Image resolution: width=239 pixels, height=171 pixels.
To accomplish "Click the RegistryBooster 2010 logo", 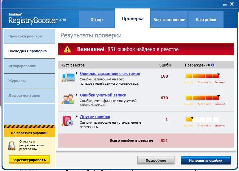I will [33, 19].
